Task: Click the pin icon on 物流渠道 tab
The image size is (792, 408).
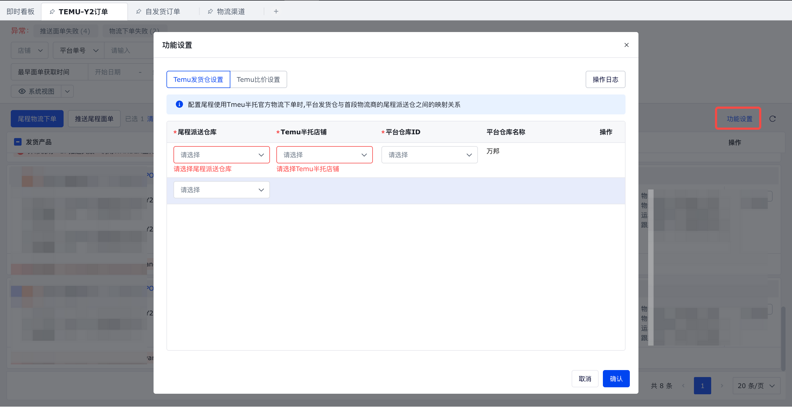Action: [210, 11]
